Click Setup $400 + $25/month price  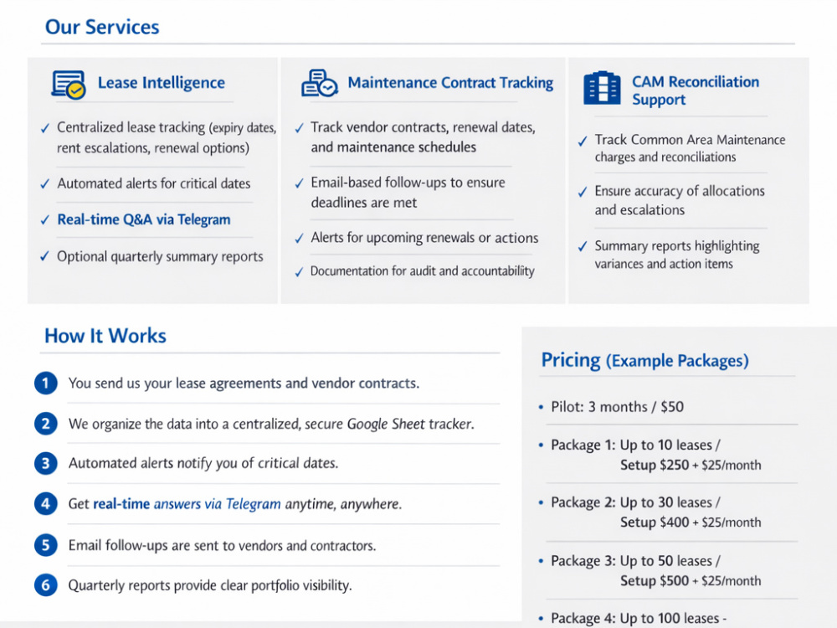pos(691,522)
